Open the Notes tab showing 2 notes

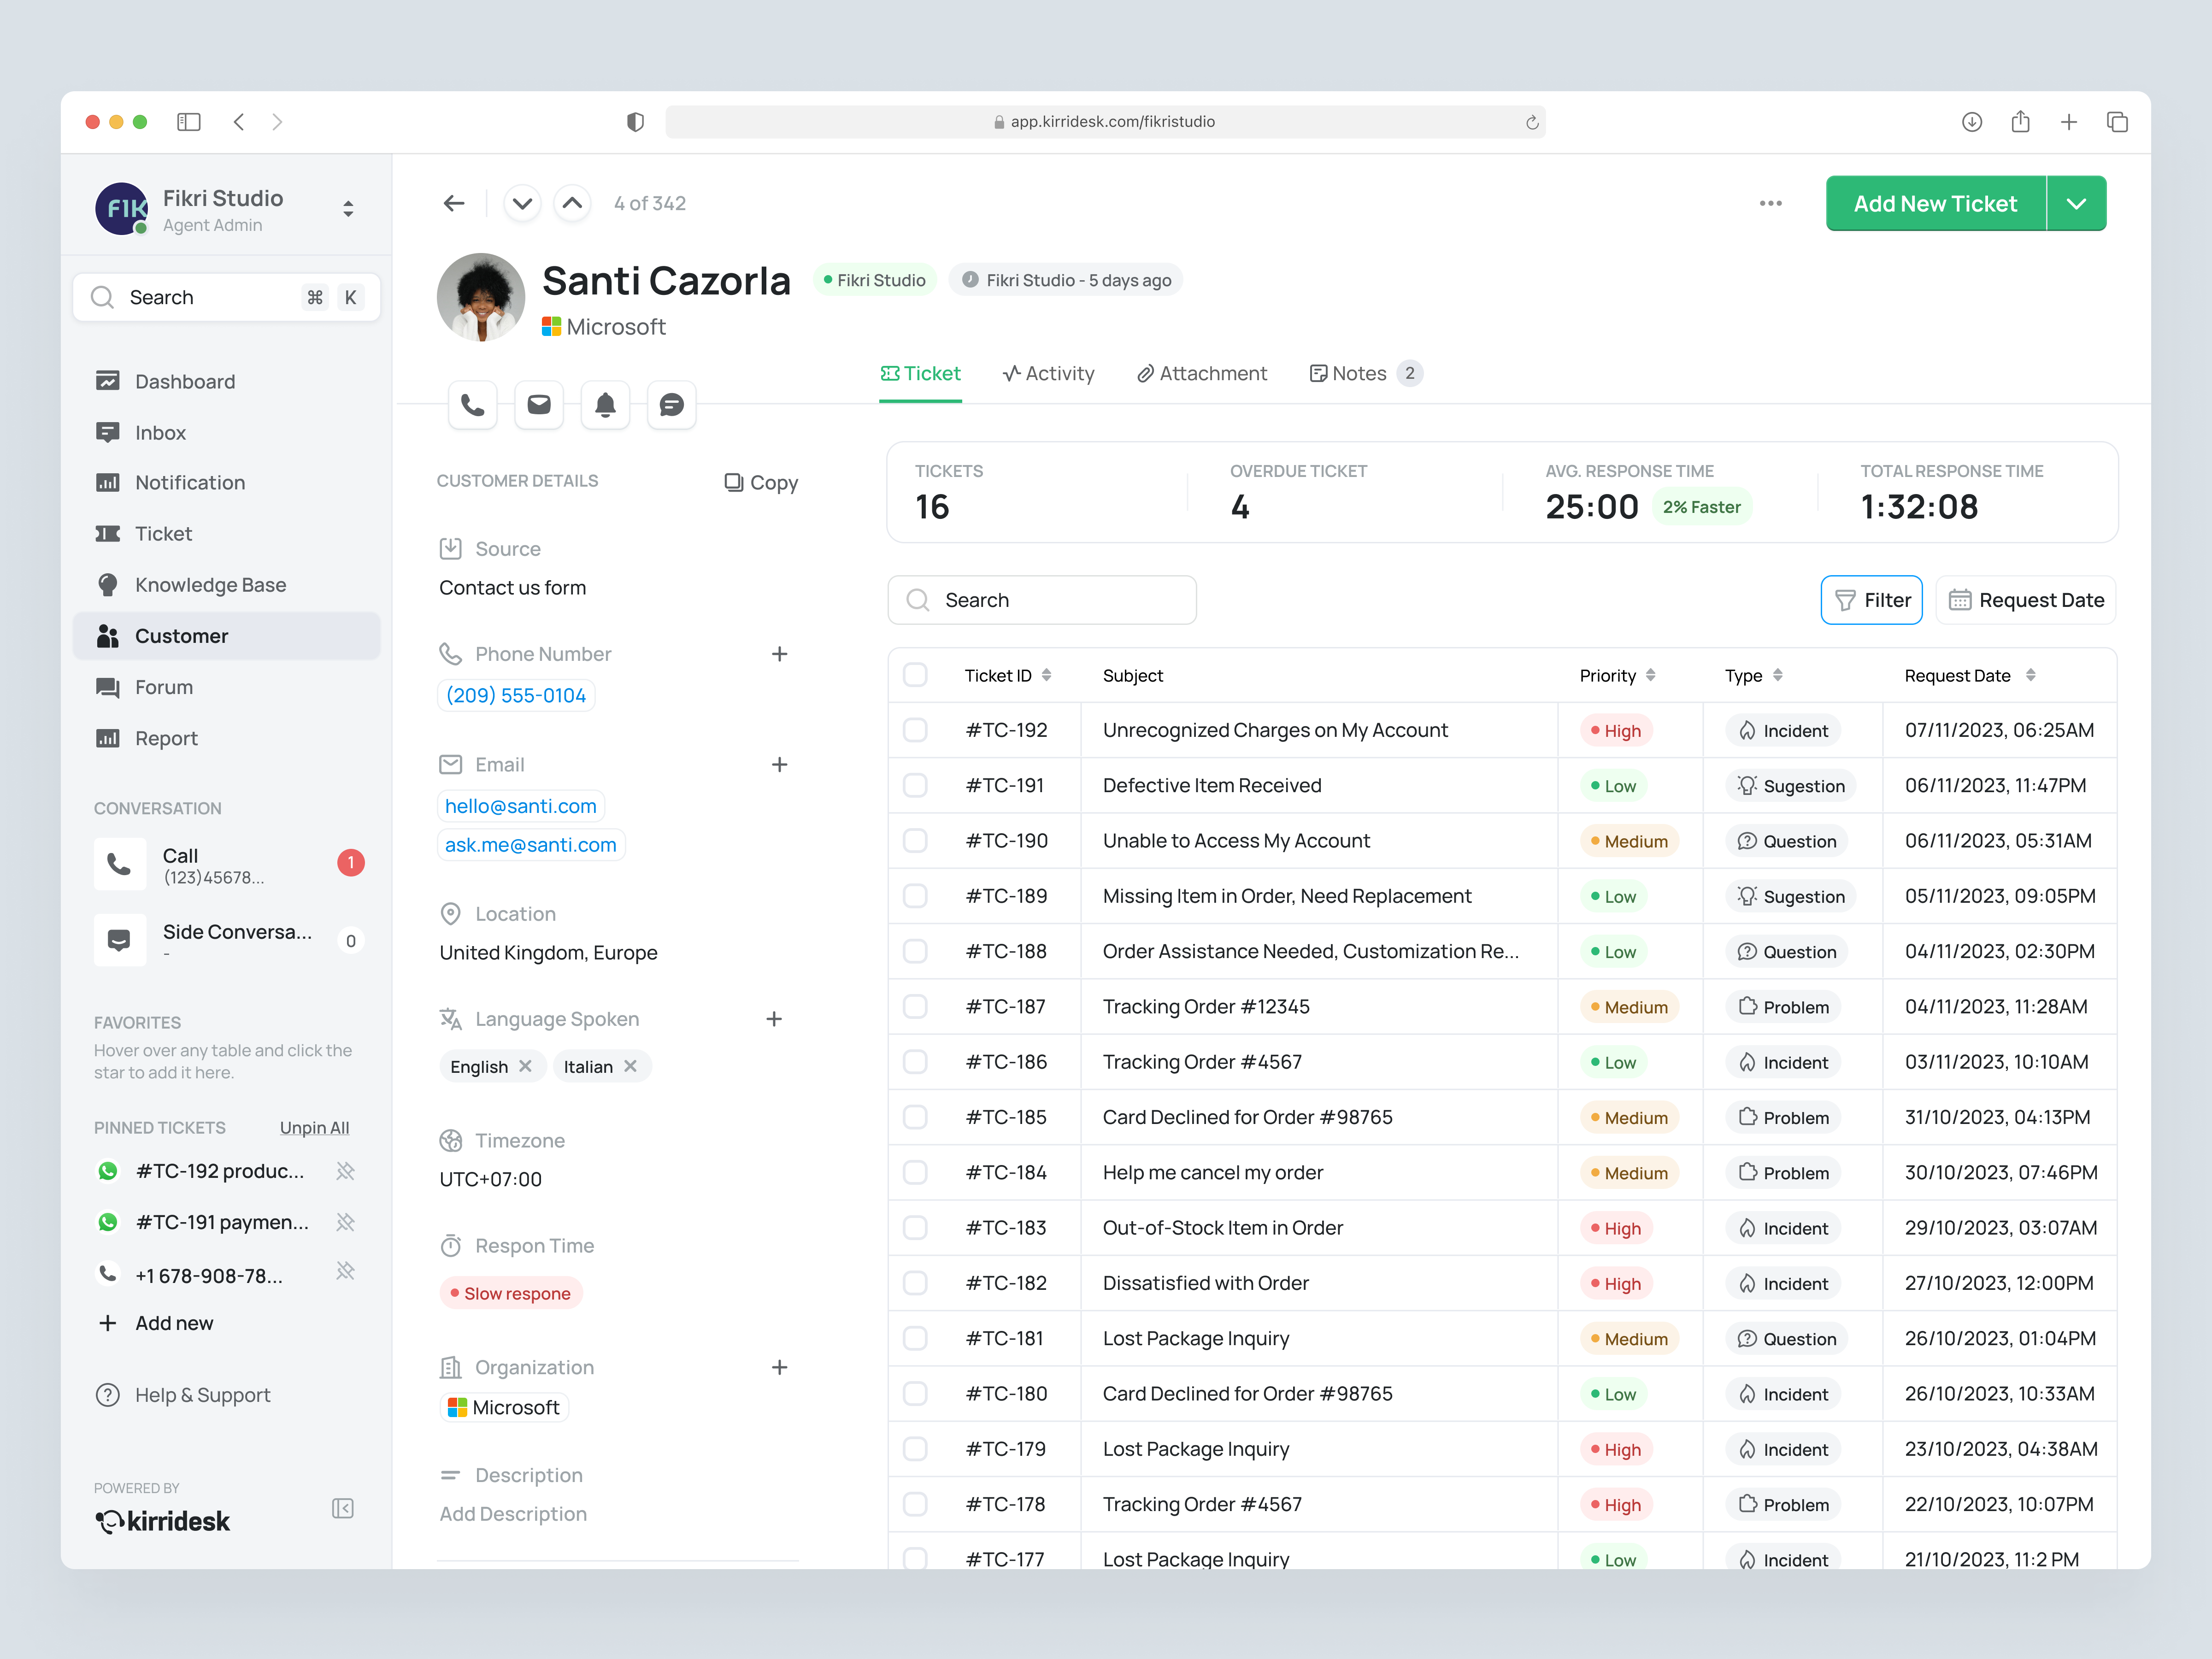[1359, 373]
